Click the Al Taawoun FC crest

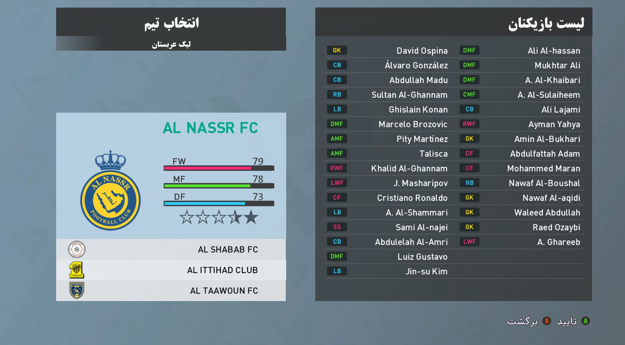tap(77, 290)
